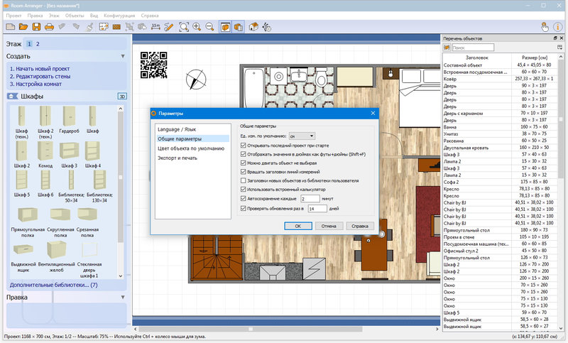
Task: Click the furniture library scroll down arrow
Action: point(121,276)
